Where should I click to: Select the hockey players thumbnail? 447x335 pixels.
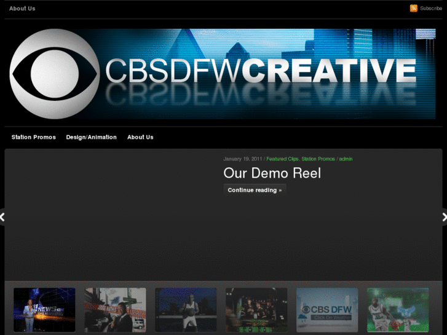256,310
